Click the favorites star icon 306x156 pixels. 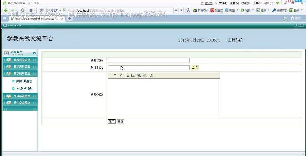(x=41, y=10)
